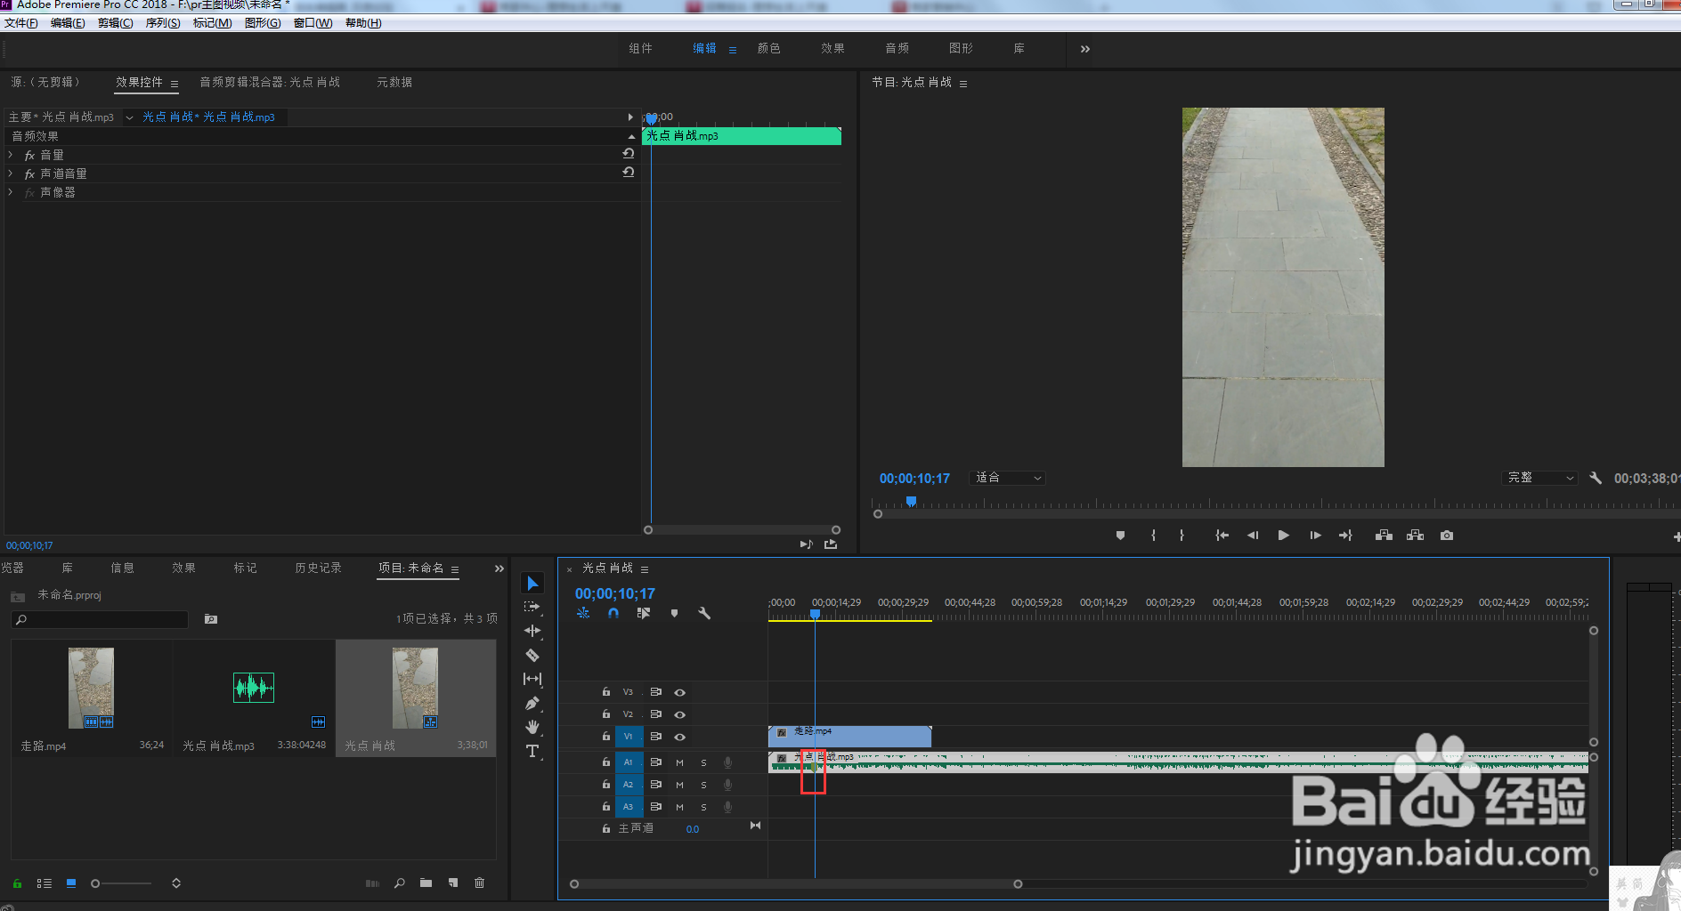Click Automate to Sequence icon in Project panel

[372, 883]
